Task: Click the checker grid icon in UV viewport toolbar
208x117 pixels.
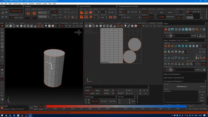Action: 132,26
